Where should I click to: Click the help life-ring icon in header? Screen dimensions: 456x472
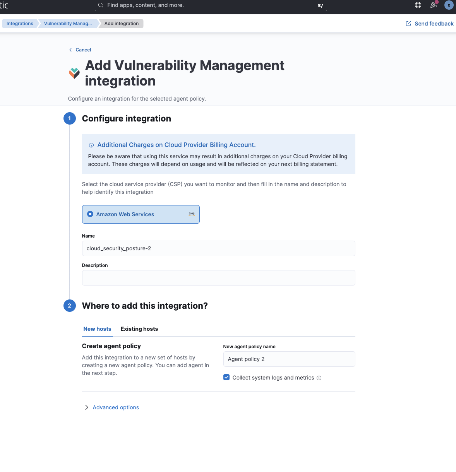click(x=418, y=5)
